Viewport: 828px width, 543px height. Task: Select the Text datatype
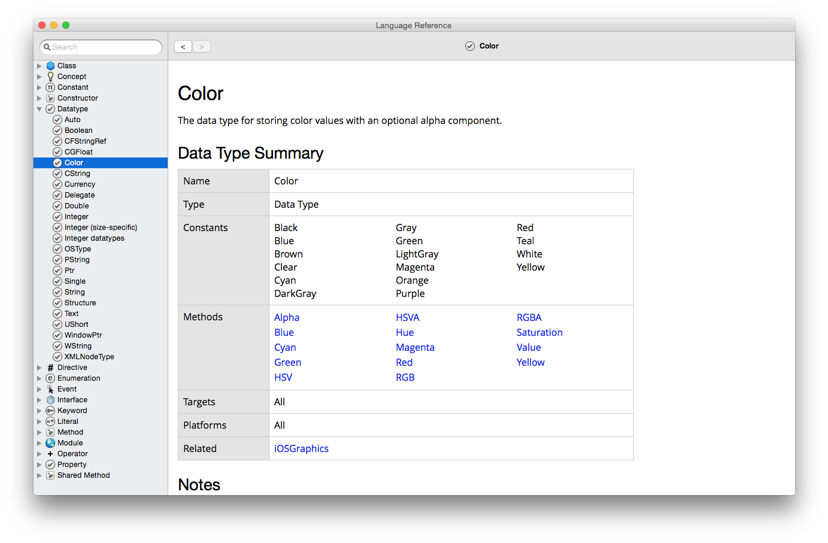71,314
